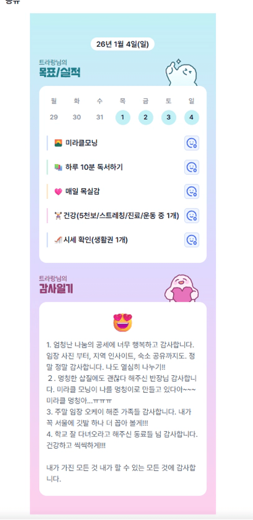Open the 매일 목실감 goal item
Image resolution: width=253 pixels, height=520 pixels.
coord(115,192)
